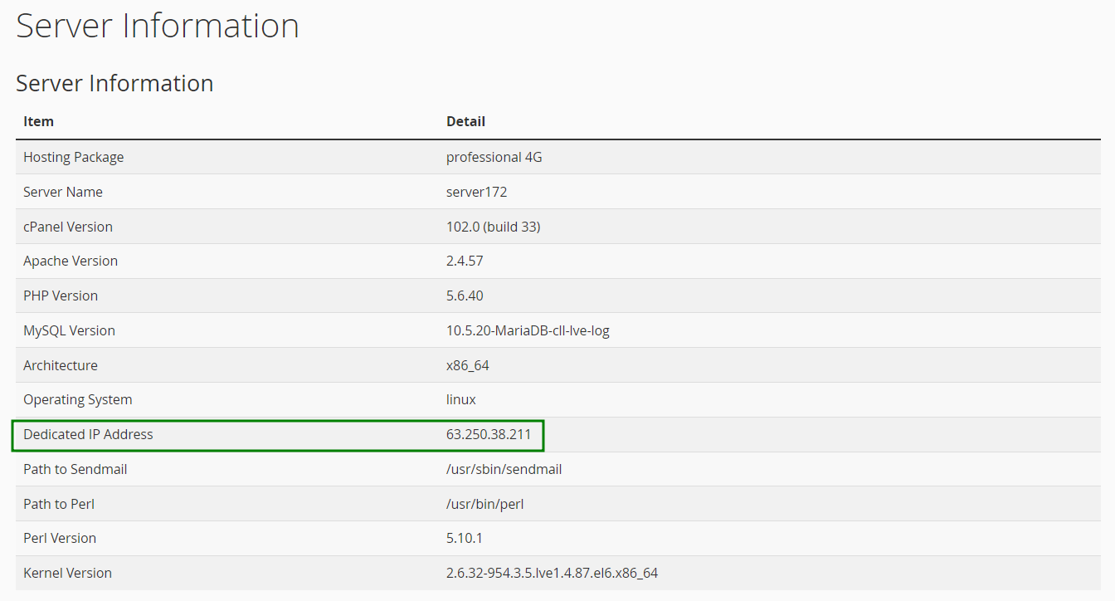The width and height of the screenshot is (1115, 601).
Task: Select the "professional 4G" value
Action: (x=494, y=157)
